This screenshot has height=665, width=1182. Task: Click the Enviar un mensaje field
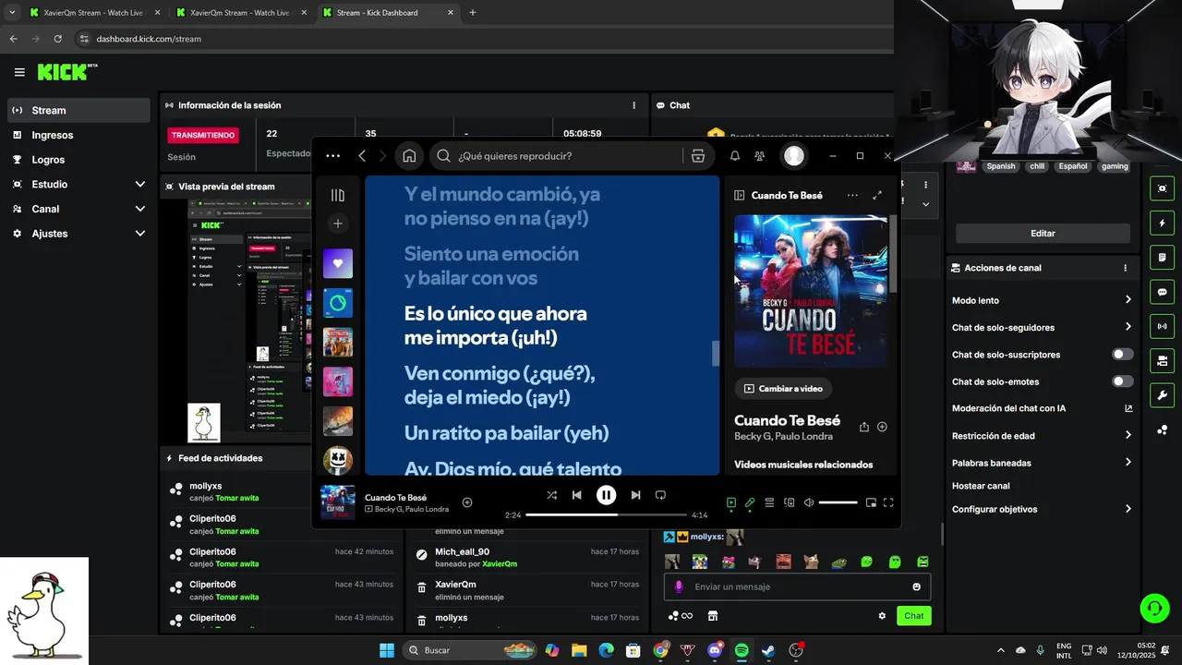click(x=798, y=586)
